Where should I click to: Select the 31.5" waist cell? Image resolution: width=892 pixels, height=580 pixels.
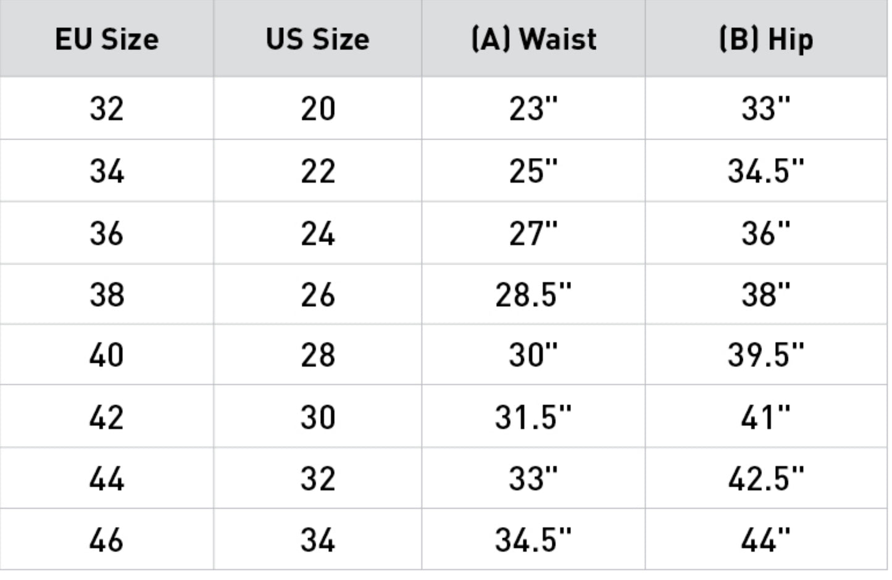pos(533,416)
